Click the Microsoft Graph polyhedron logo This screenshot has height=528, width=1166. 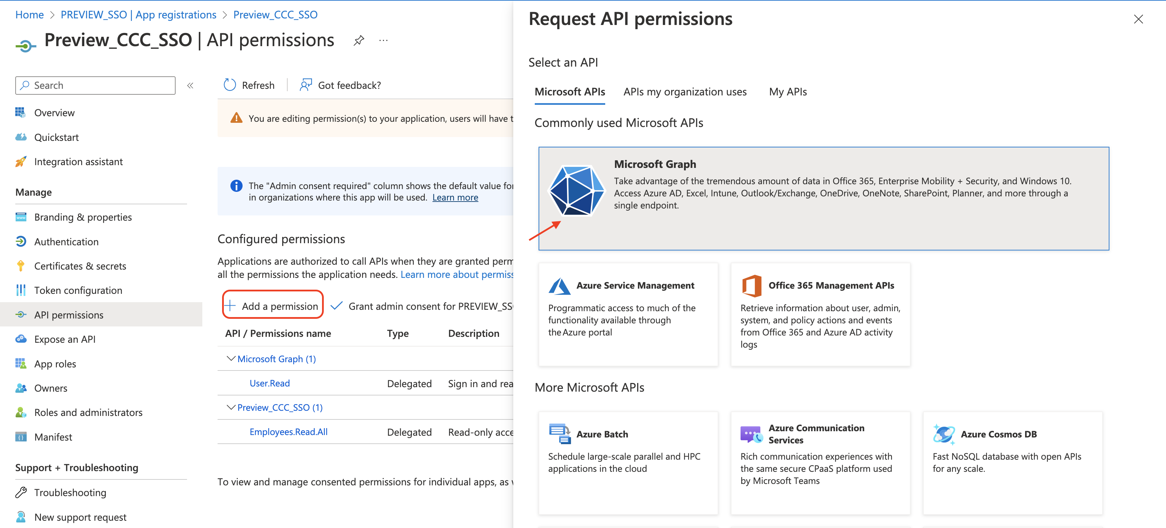click(577, 190)
